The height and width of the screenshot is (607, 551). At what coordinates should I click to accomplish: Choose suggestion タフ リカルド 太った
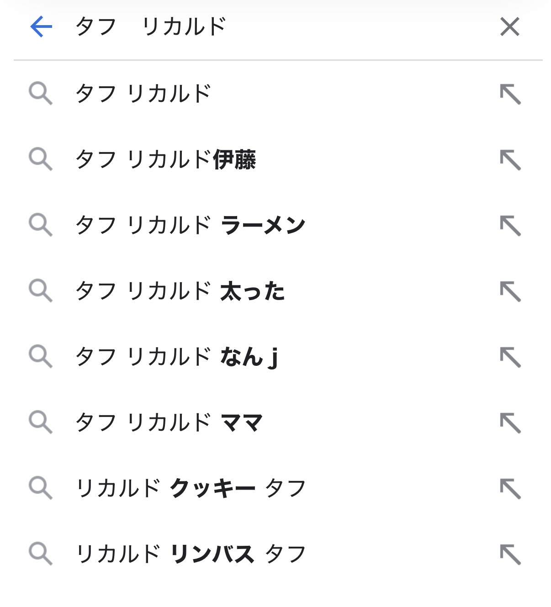(x=180, y=291)
